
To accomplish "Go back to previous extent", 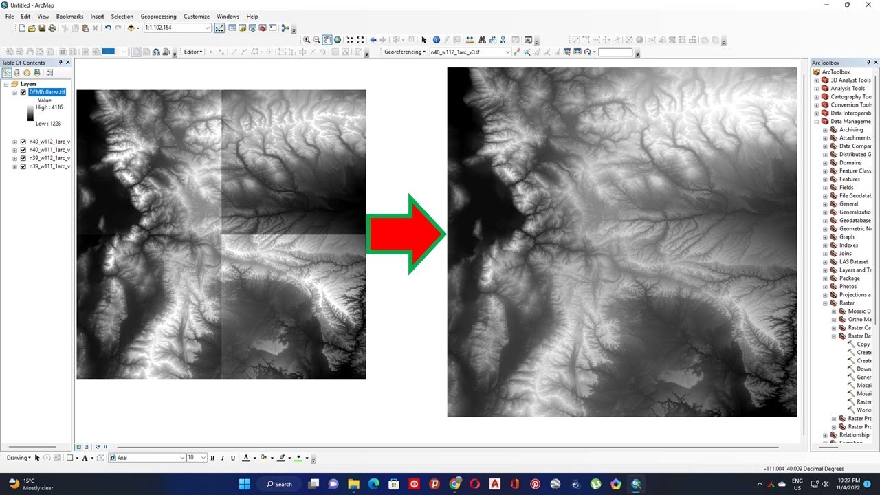I will [x=373, y=40].
